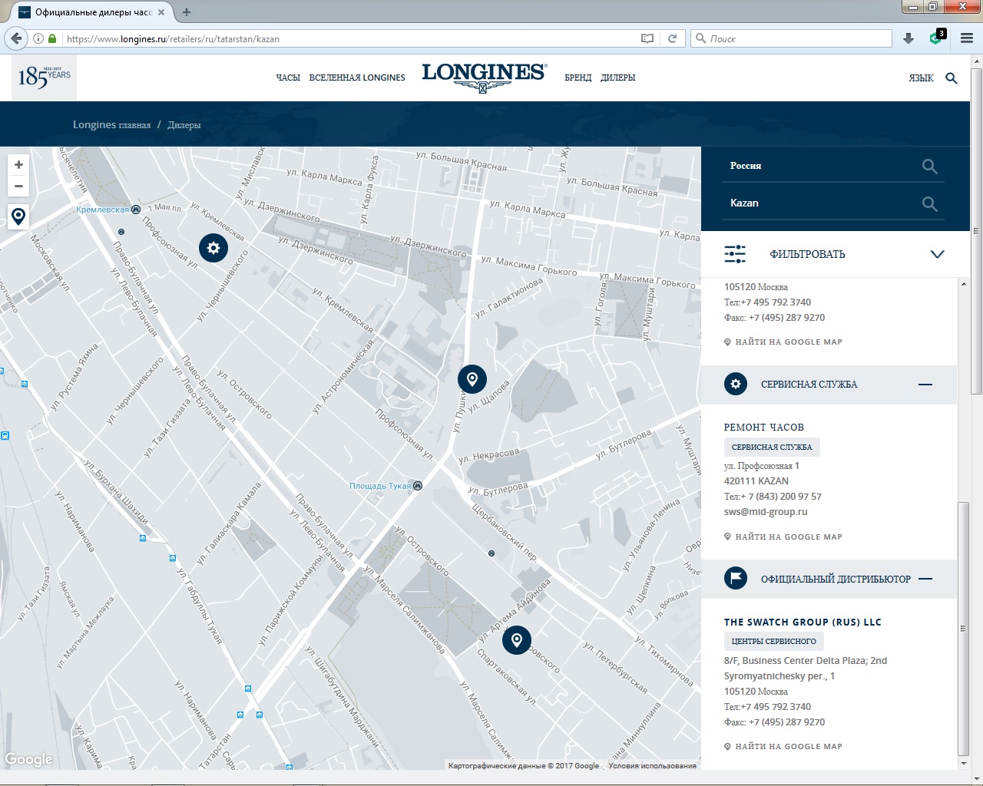Screen dimensions: 983x786
Task: Open the Бренд menu
Action: point(578,78)
